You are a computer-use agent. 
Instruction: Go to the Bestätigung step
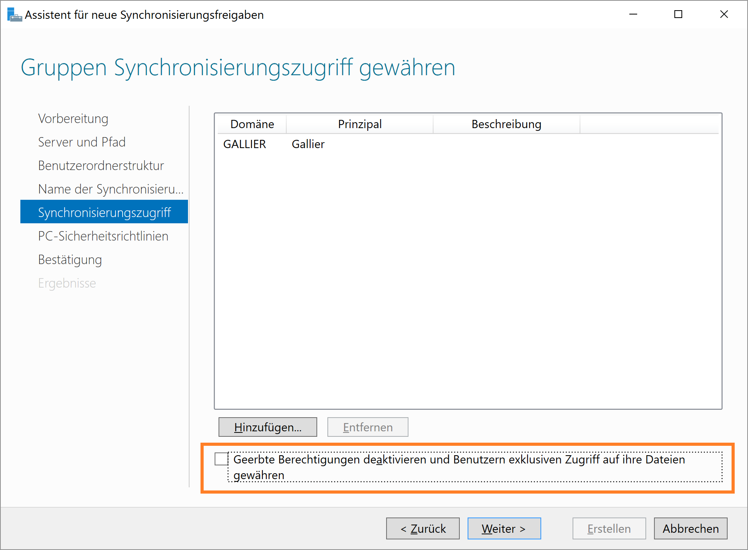point(70,260)
